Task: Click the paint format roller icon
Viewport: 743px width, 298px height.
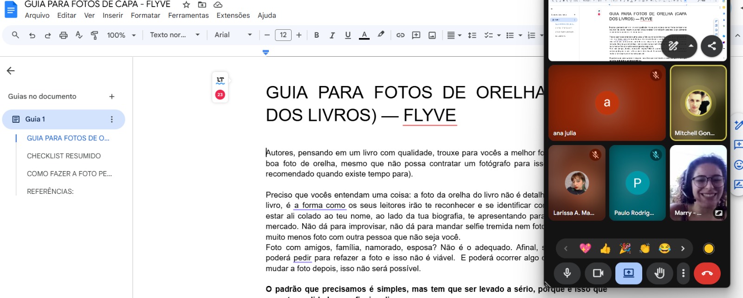Action: click(x=95, y=35)
